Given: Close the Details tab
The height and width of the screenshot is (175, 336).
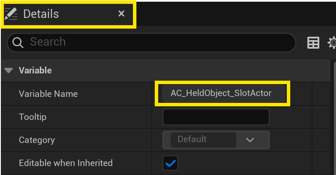Looking at the screenshot, I should tap(121, 14).
